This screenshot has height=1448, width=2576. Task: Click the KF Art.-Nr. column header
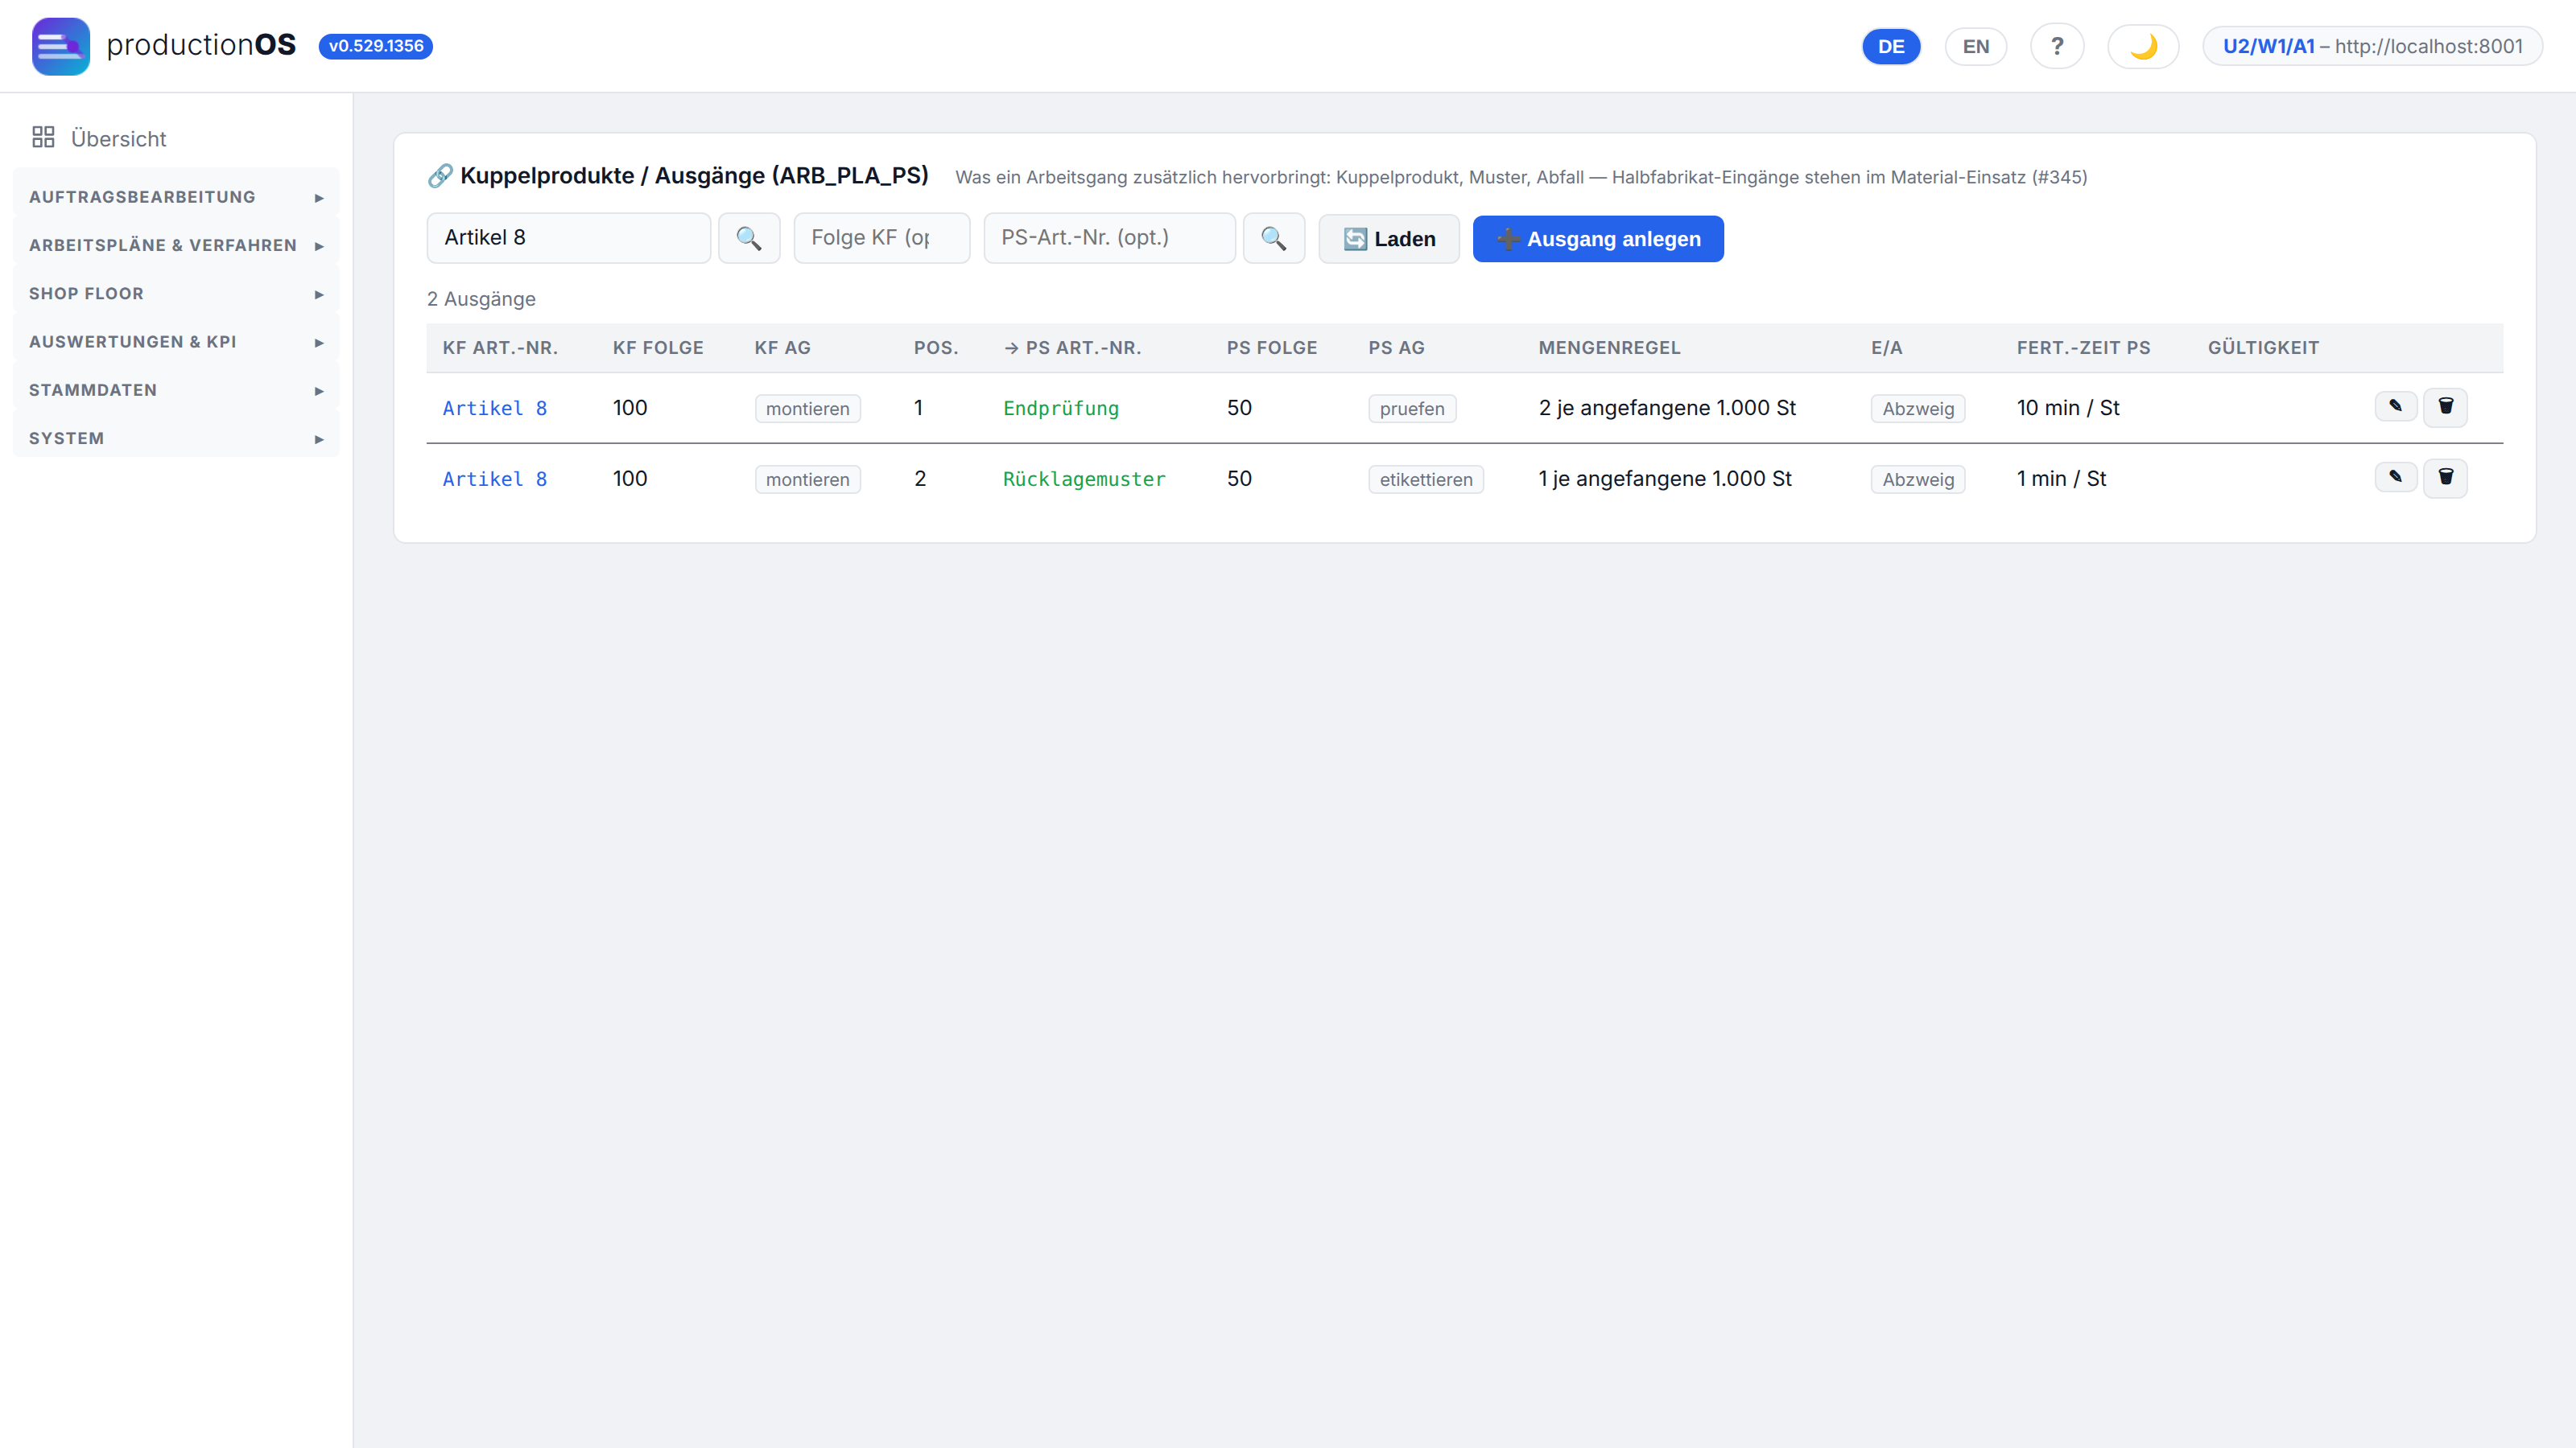tap(500, 348)
